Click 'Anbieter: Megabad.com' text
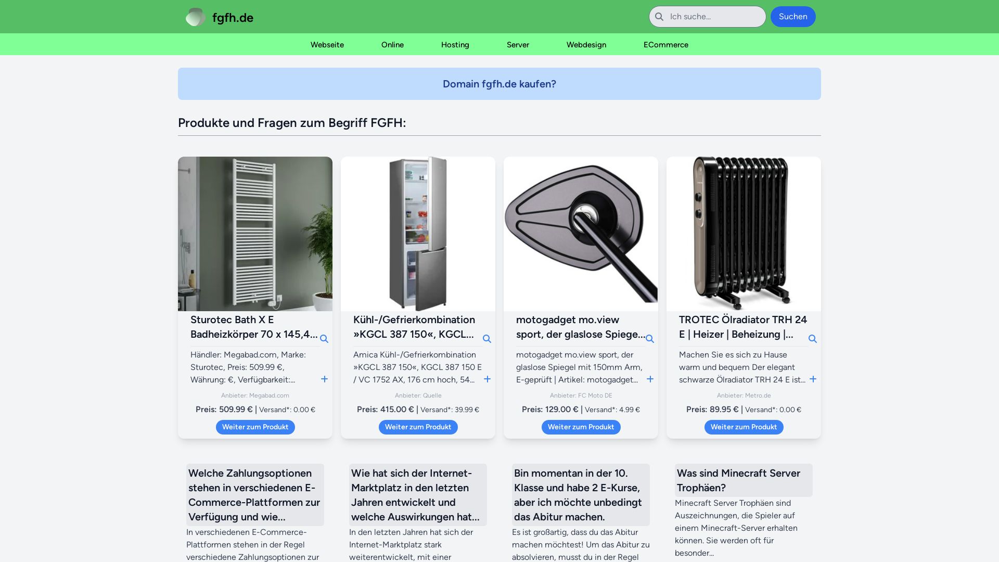 coord(255,395)
